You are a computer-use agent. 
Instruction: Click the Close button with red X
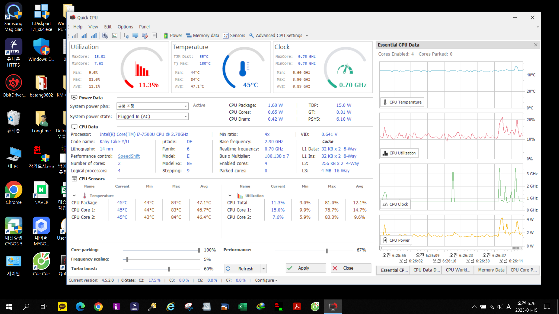point(351,268)
